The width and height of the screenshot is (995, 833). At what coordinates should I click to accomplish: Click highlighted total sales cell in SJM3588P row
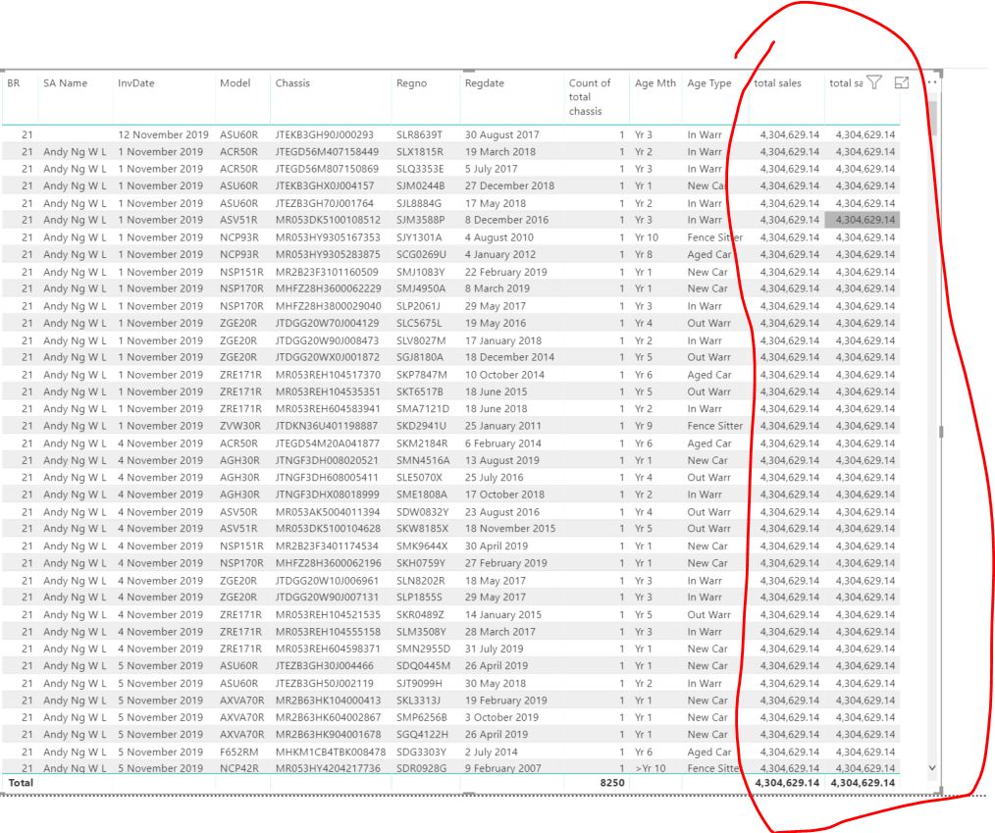[x=862, y=220]
